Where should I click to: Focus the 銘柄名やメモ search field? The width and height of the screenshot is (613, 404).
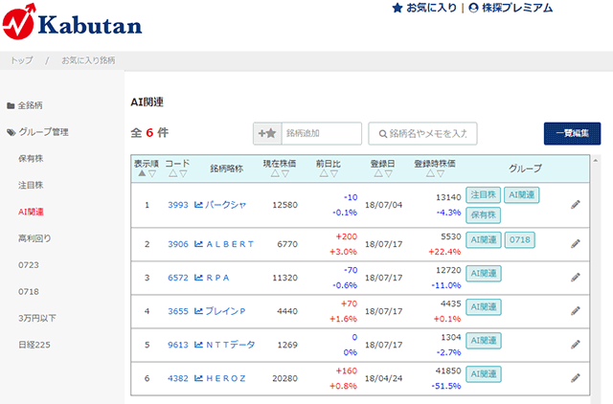click(422, 134)
